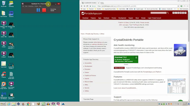Open Weather bookmarks folder
This screenshot has width=190, height=106.
coord(98,9)
